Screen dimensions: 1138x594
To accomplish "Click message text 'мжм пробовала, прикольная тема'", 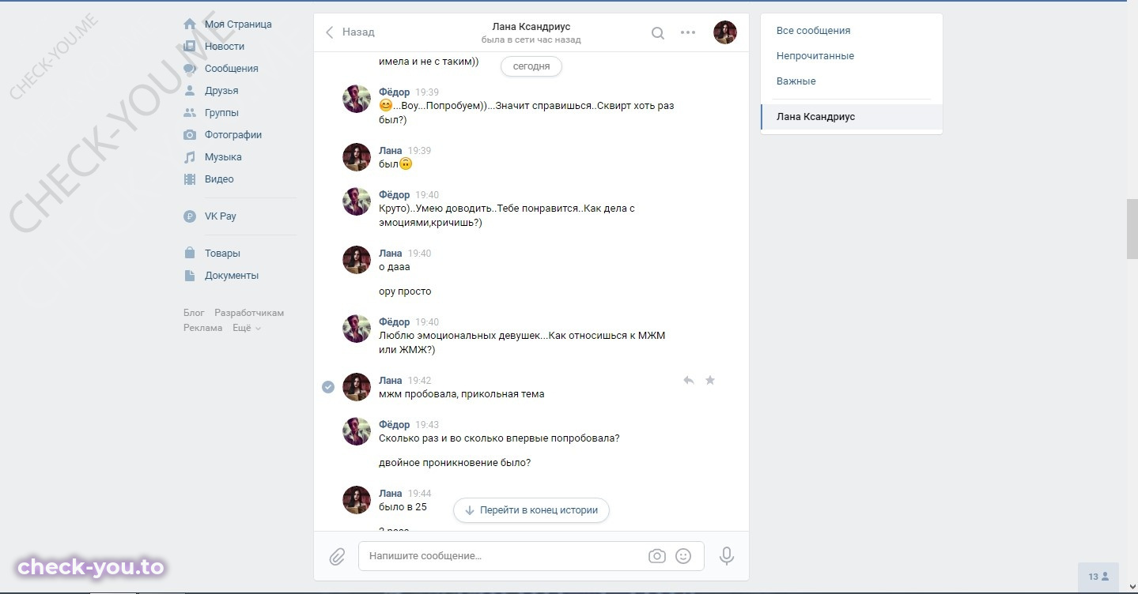I will tap(462, 394).
